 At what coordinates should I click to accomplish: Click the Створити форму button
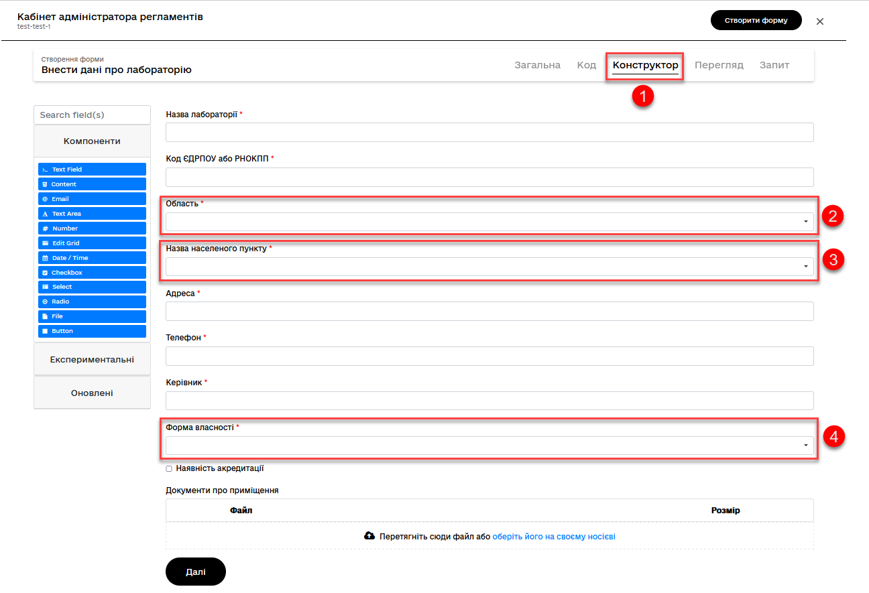[756, 20]
